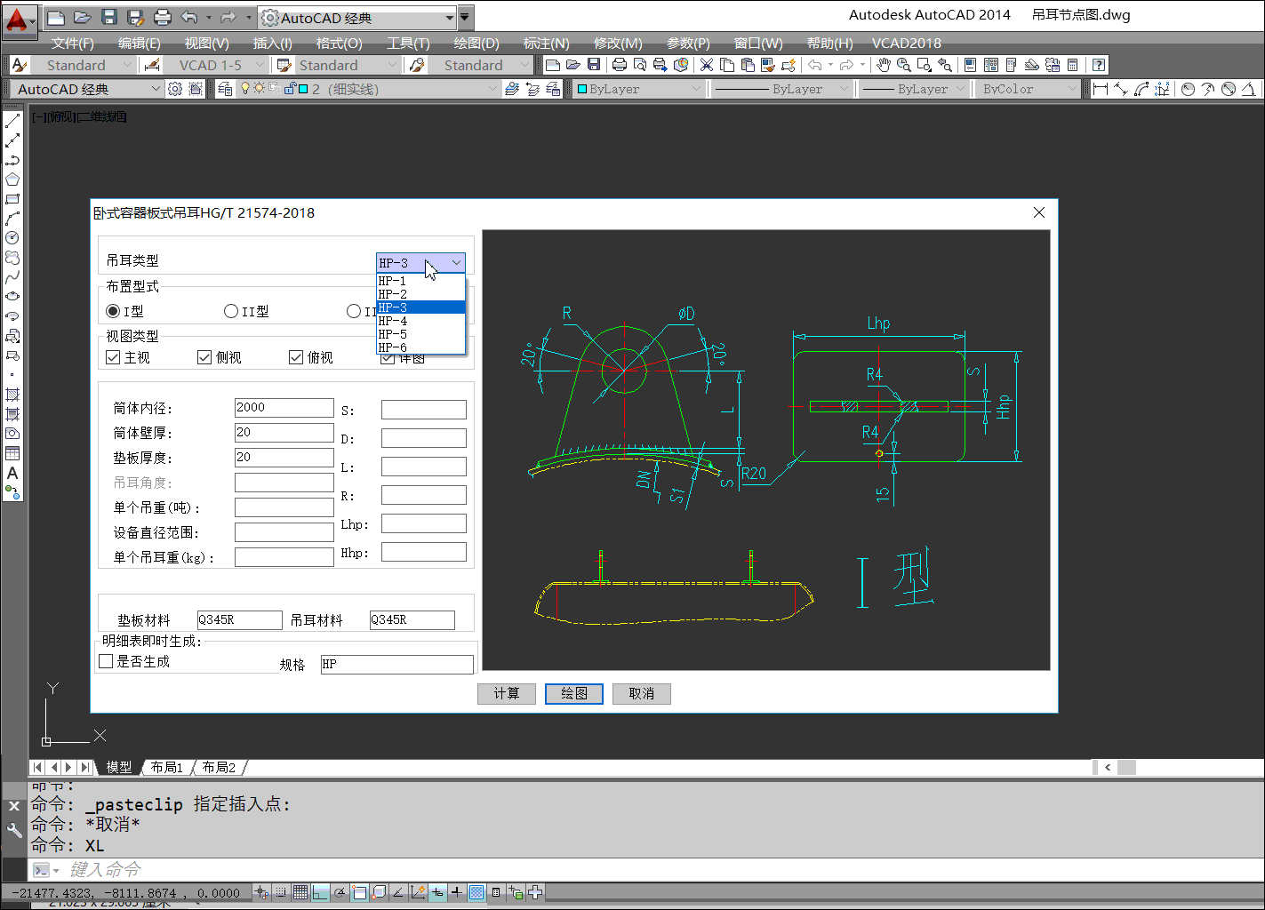
Task: Uncheck the 侧视 view checkbox
Action: coord(204,357)
